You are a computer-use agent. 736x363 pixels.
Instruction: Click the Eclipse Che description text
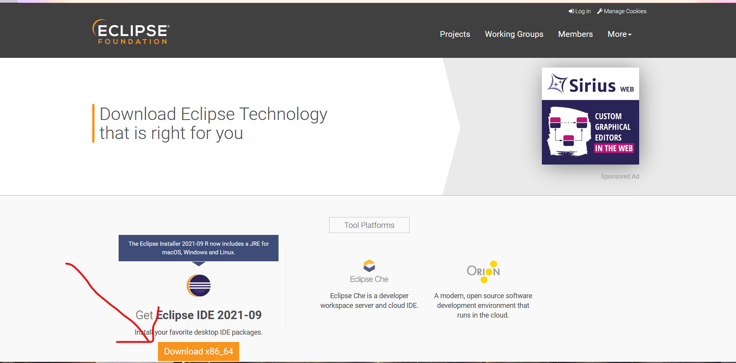[369, 300]
